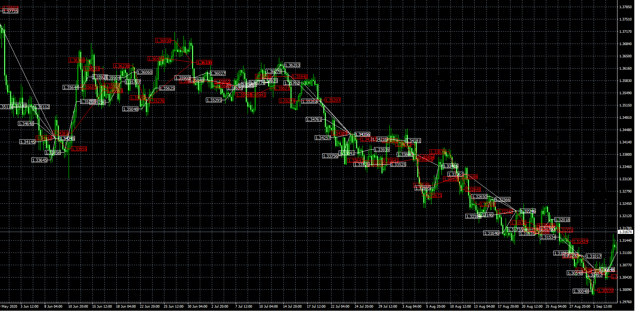Screen dimensions: 635x311
Task: Select the 1.35830 value on price axis
Action: pyautogui.click(x=625, y=80)
